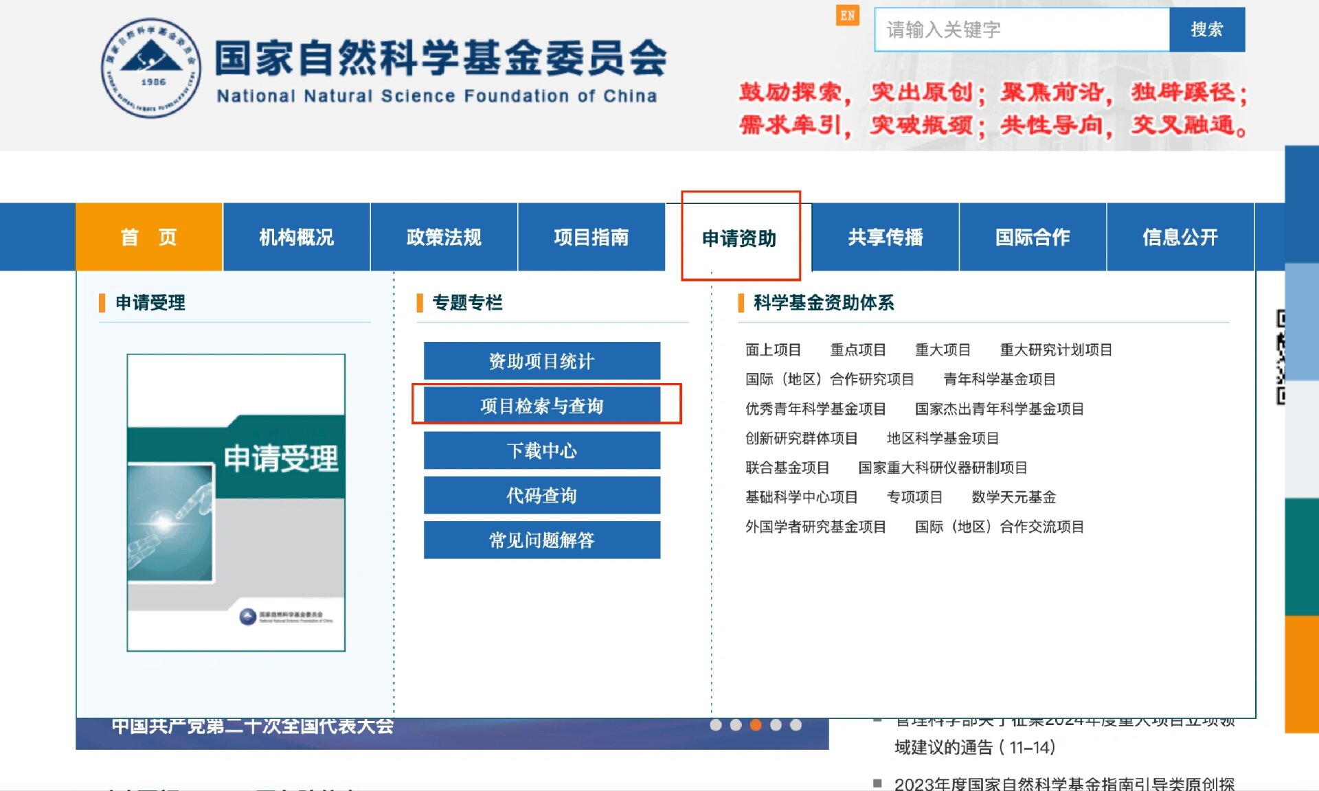Select the first carousel dot indicator
This screenshot has height=791, width=1319.
click(x=716, y=725)
